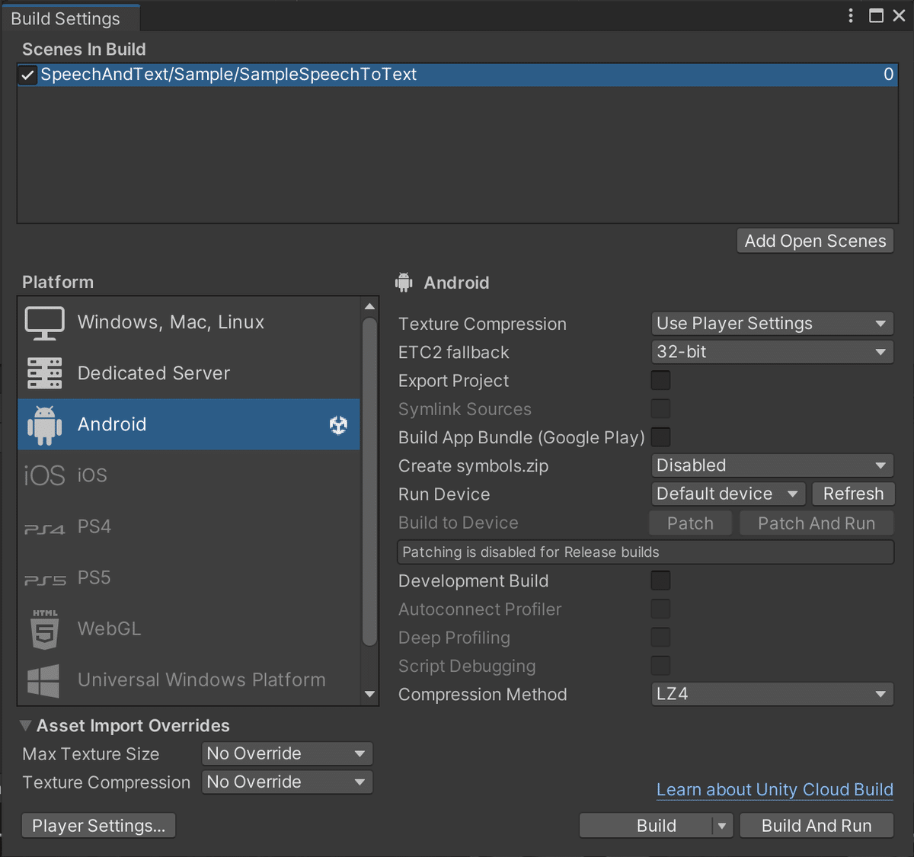Open the Compression Method LZ4 dropdown

tap(772, 694)
